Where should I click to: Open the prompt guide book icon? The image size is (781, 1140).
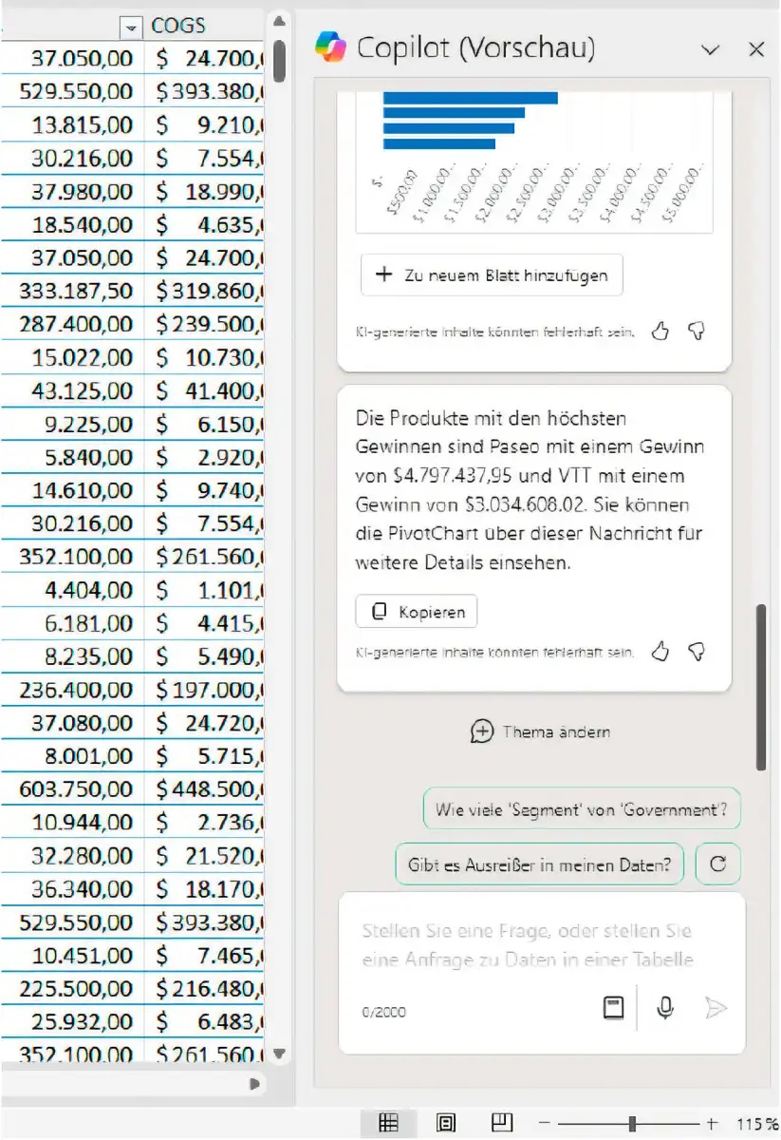[614, 1008]
